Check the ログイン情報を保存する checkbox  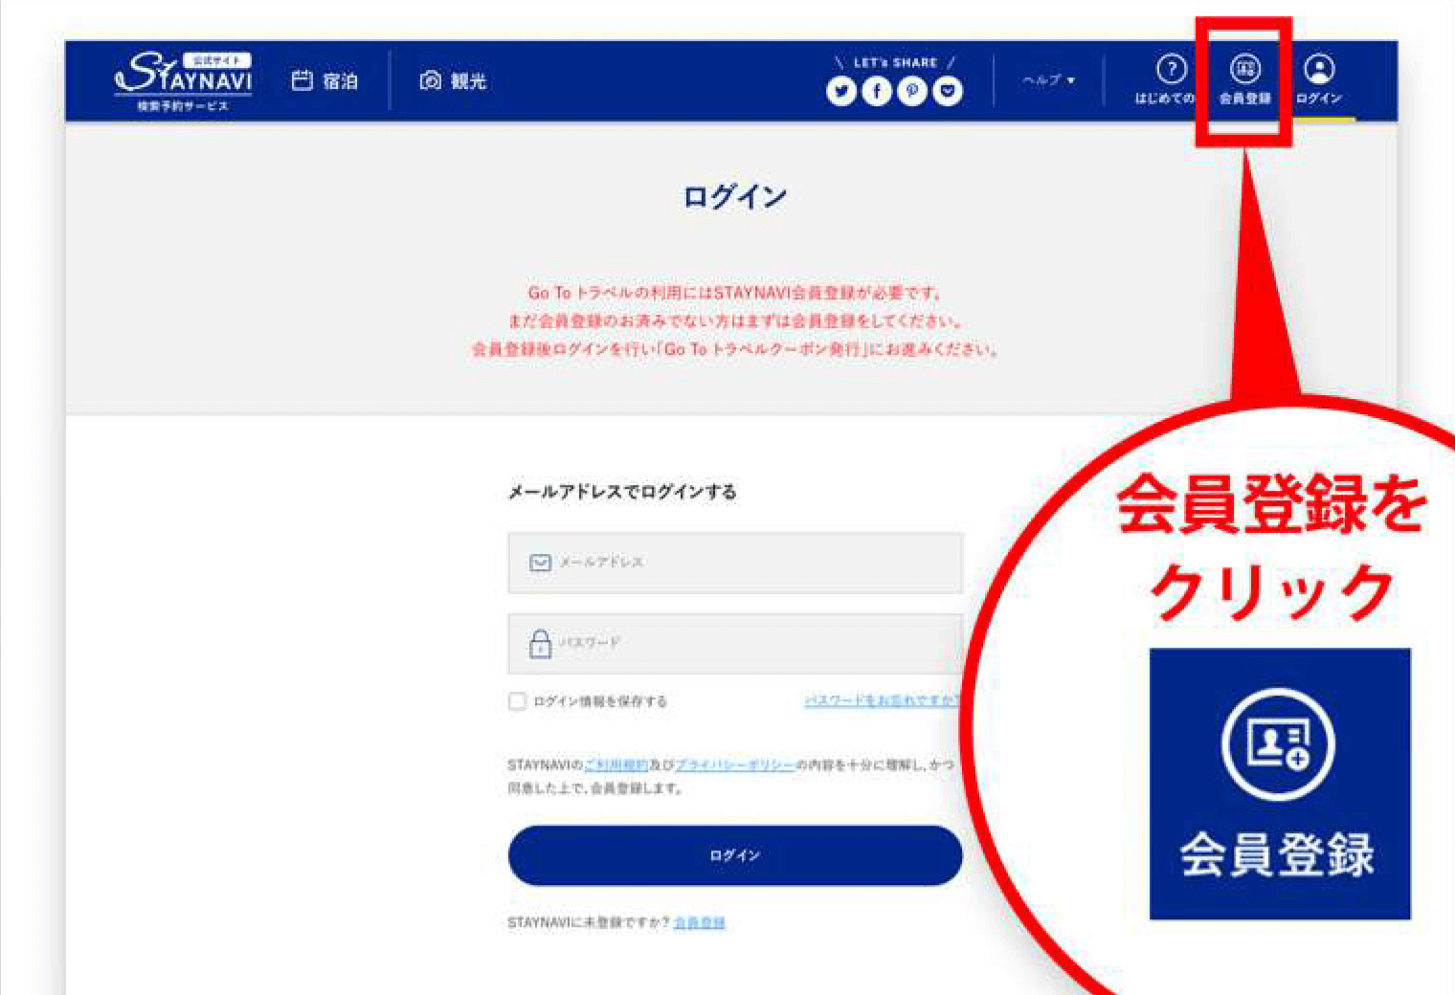pyautogui.click(x=518, y=701)
